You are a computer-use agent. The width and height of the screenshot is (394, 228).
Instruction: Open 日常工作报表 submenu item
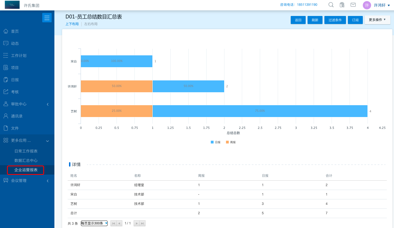[x=26, y=151]
